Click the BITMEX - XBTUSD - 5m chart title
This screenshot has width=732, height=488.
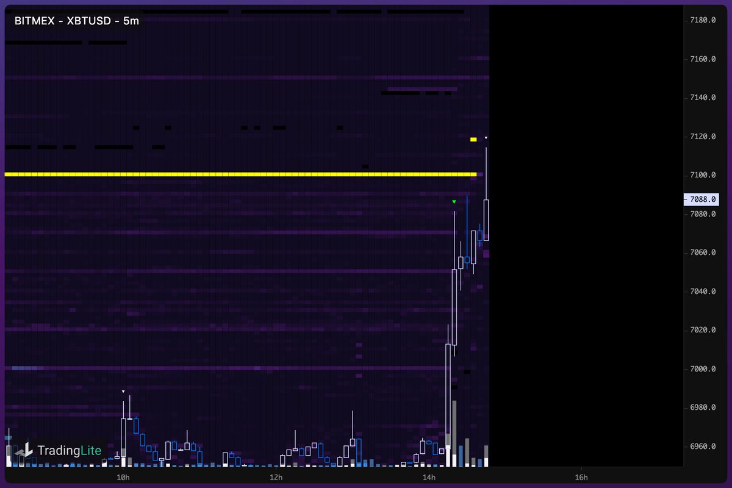pyautogui.click(x=77, y=20)
